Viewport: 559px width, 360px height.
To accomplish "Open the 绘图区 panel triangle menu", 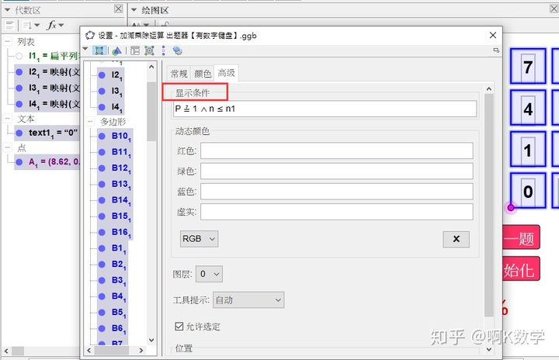I will click(x=134, y=10).
